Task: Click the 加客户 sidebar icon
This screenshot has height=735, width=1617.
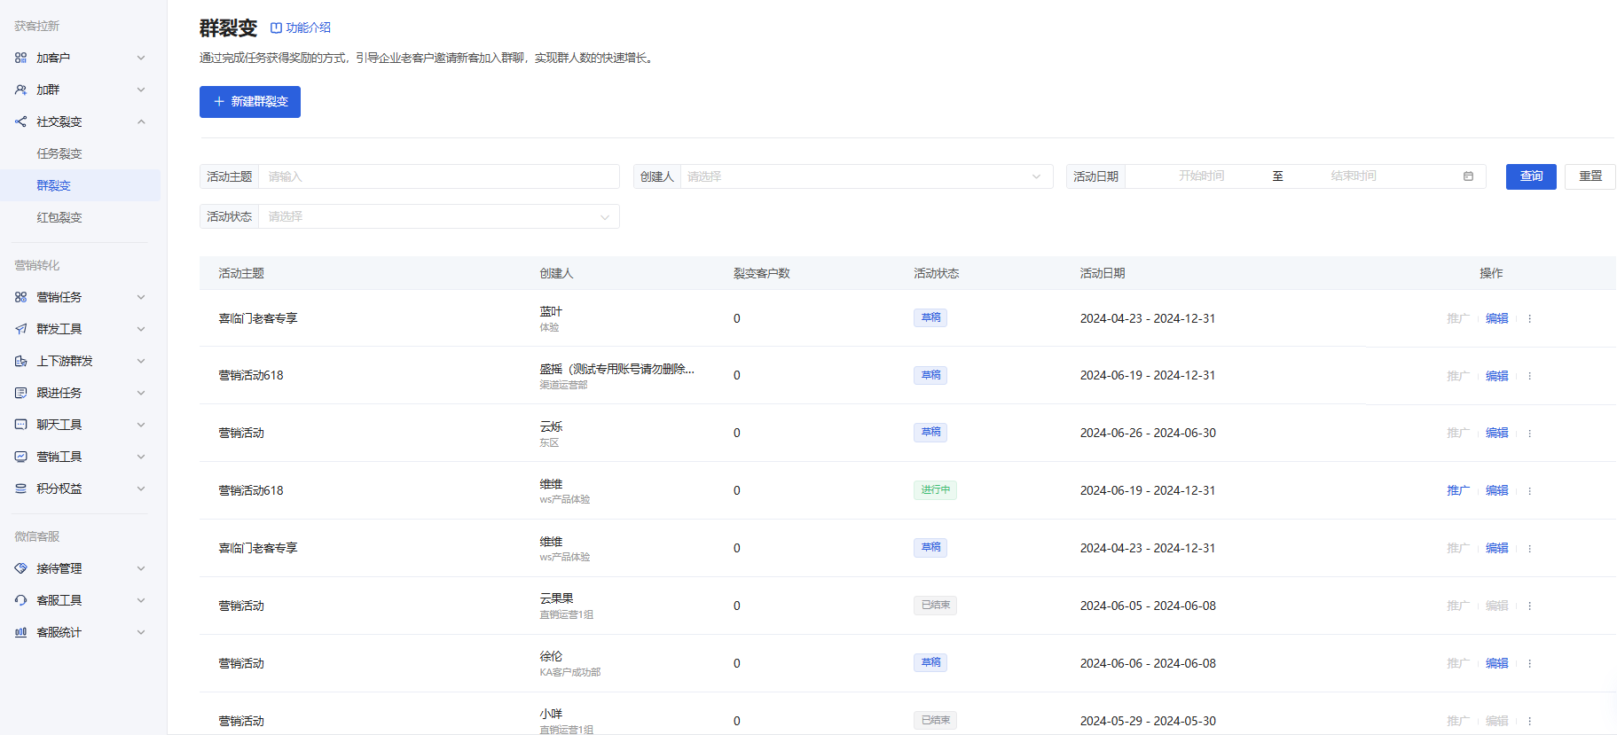Action: pyautogui.click(x=20, y=58)
